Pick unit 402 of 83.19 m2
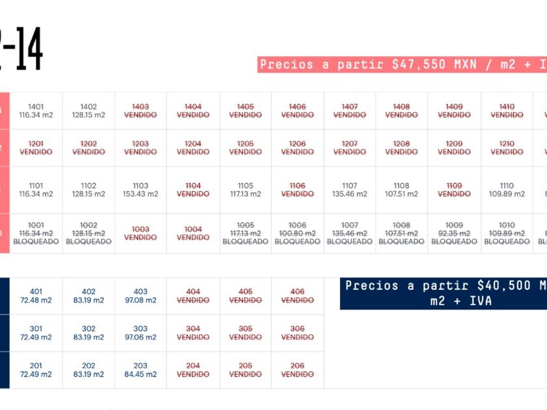This screenshot has width=547, height=410. coord(89,296)
